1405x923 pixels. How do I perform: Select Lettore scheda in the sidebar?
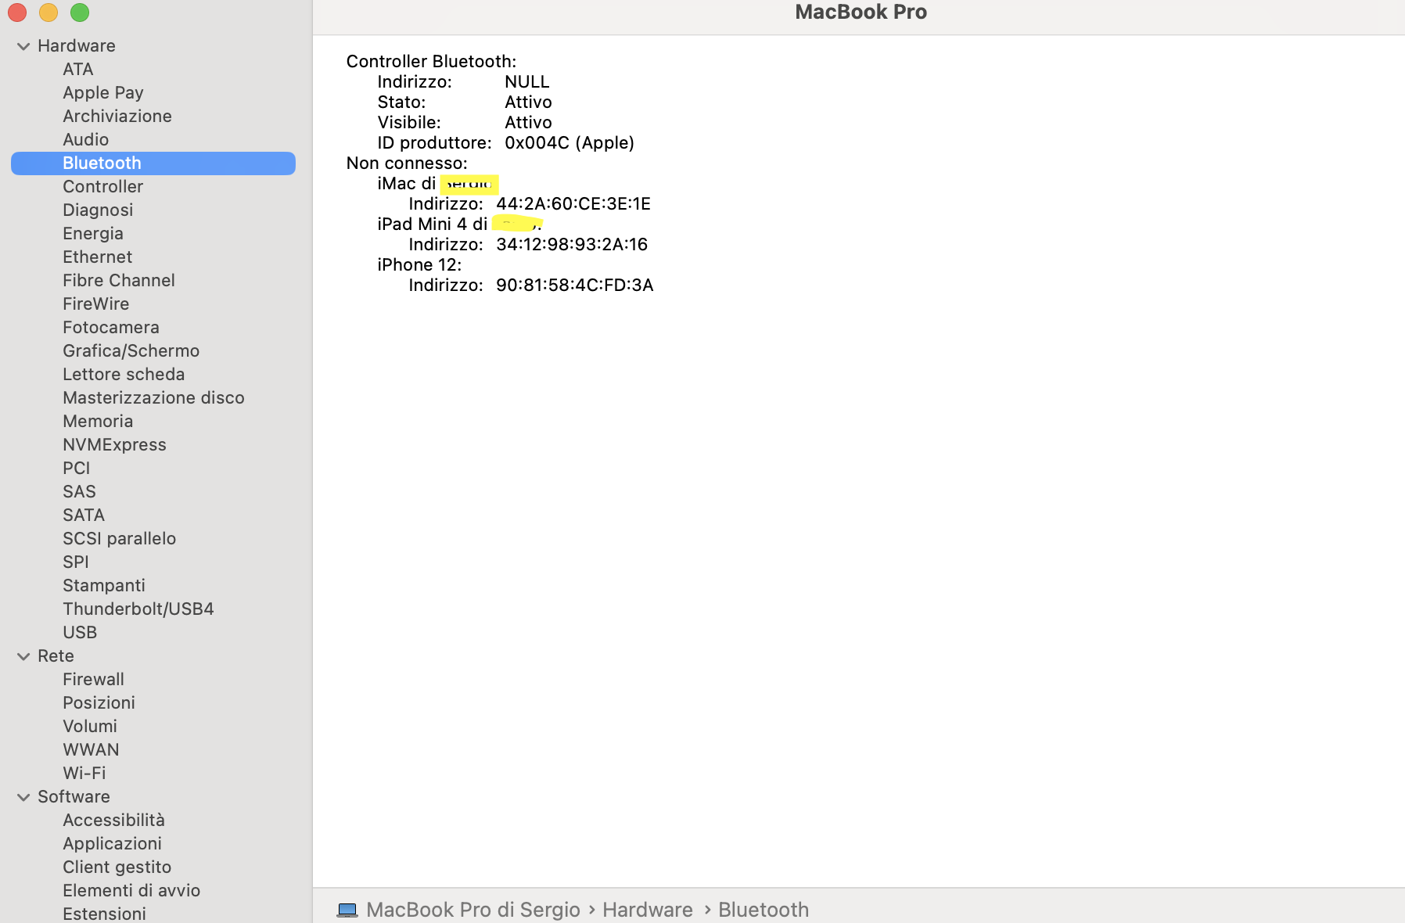tap(124, 375)
